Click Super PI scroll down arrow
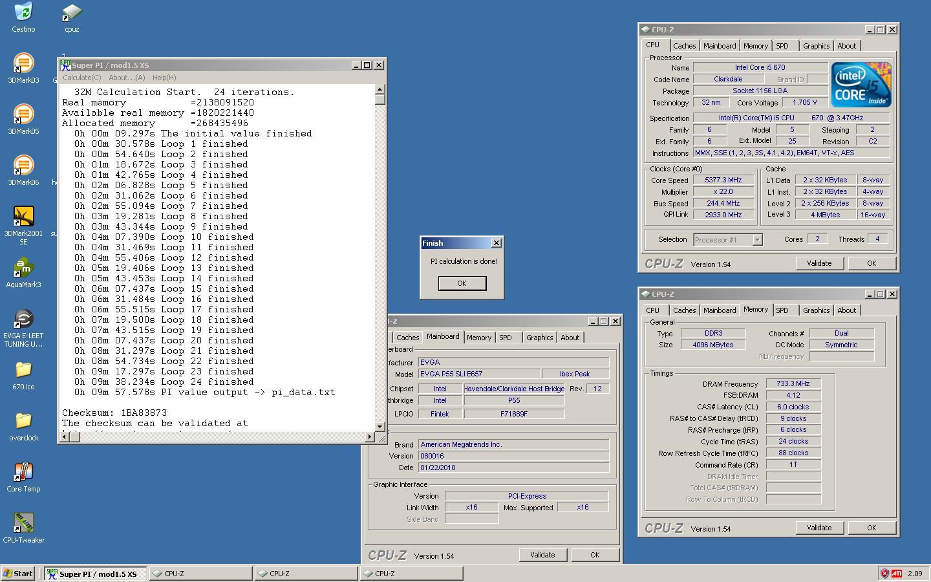The image size is (931, 582). click(380, 426)
